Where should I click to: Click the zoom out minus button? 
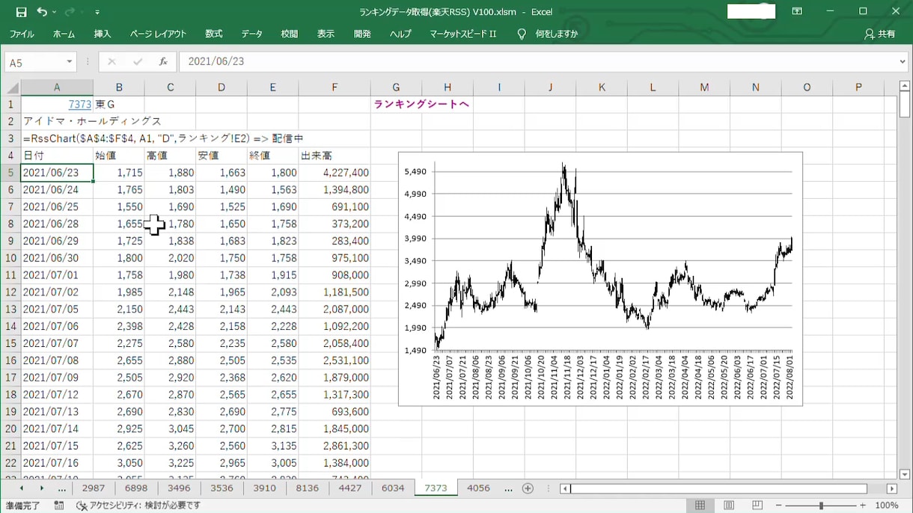(x=778, y=506)
